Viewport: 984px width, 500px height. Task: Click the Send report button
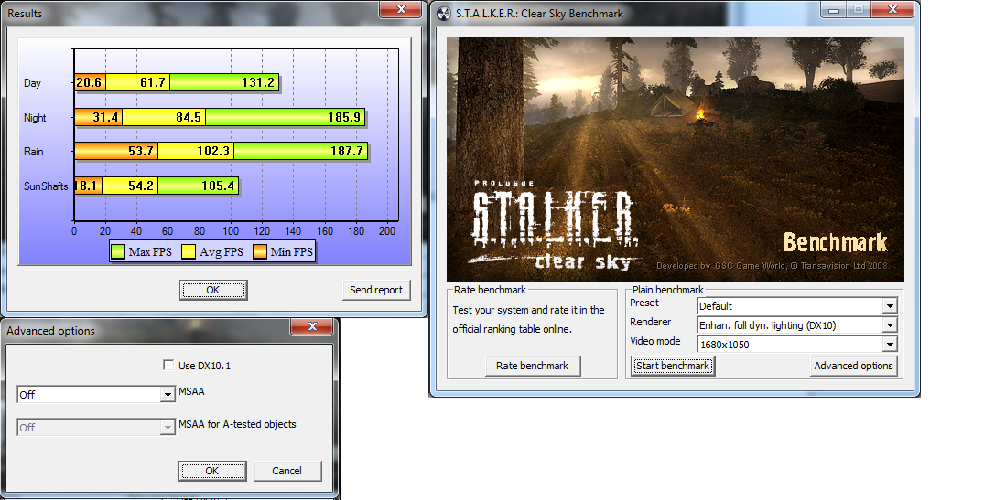[376, 290]
